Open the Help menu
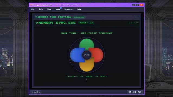The width and height of the screenshot is (173, 97). click(x=79, y=9)
